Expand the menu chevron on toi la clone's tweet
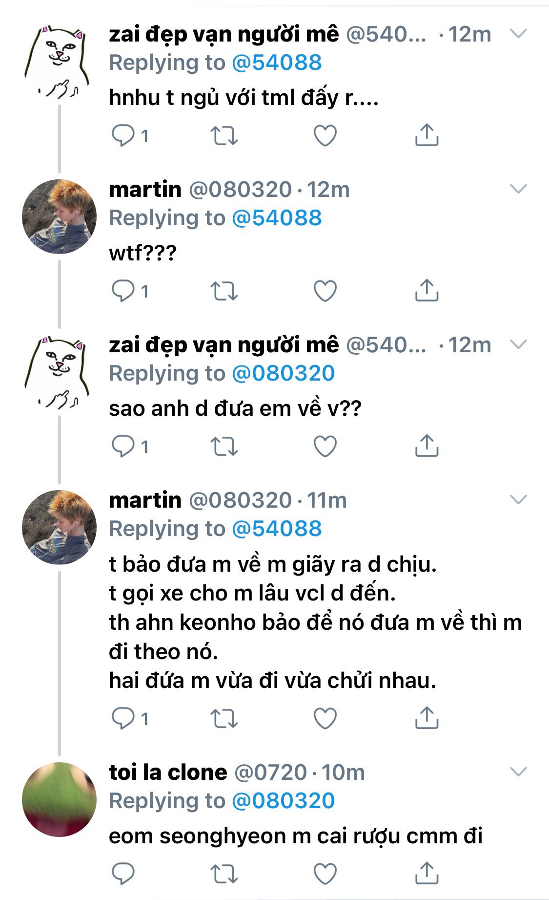The image size is (549, 900). point(518,772)
